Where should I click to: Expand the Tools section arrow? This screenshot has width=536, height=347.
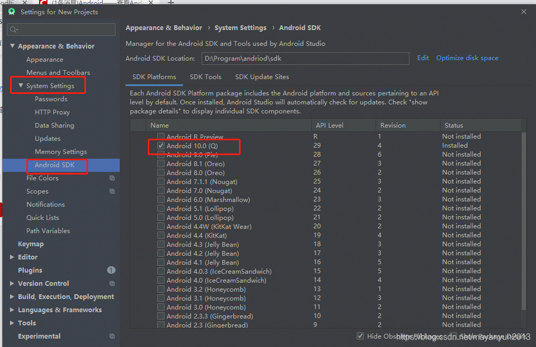point(12,323)
